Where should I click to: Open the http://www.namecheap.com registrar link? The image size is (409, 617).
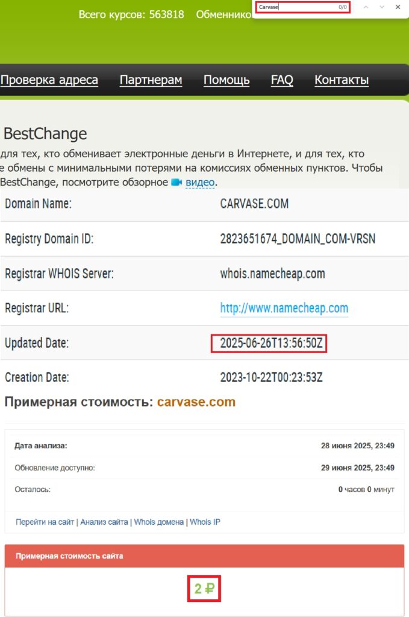(x=284, y=308)
